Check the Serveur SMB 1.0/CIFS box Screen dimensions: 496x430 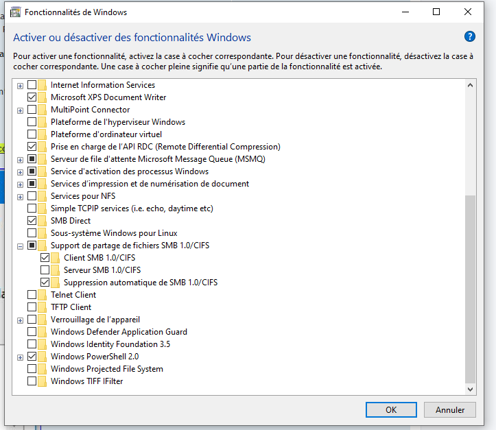click(45, 270)
